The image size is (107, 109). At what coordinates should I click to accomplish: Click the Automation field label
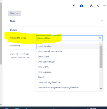(x=15, y=46)
